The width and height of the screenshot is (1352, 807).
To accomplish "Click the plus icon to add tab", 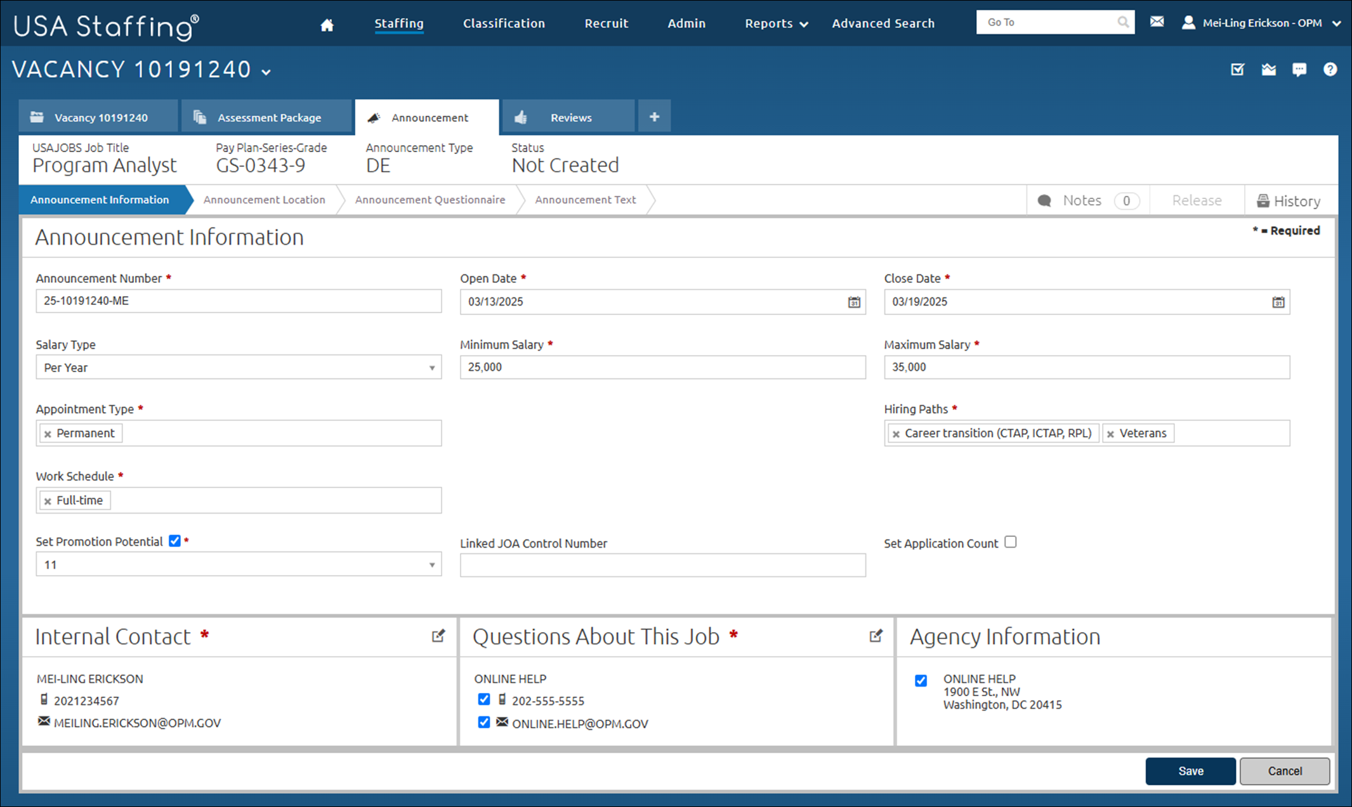I will click(x=654, y=117).
